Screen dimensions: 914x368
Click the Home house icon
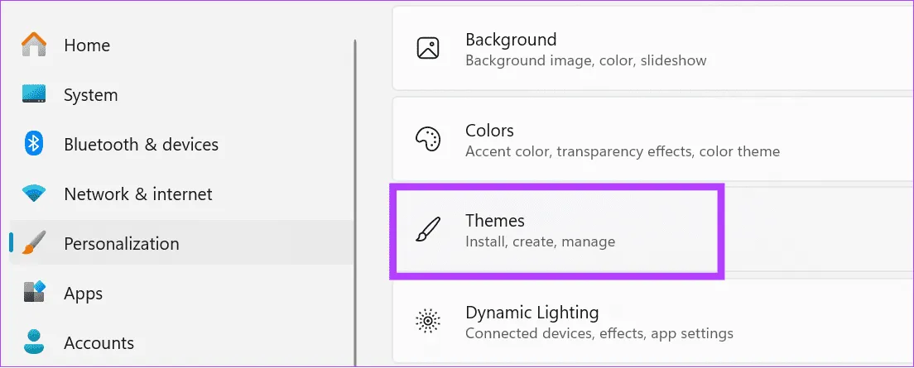34,45
